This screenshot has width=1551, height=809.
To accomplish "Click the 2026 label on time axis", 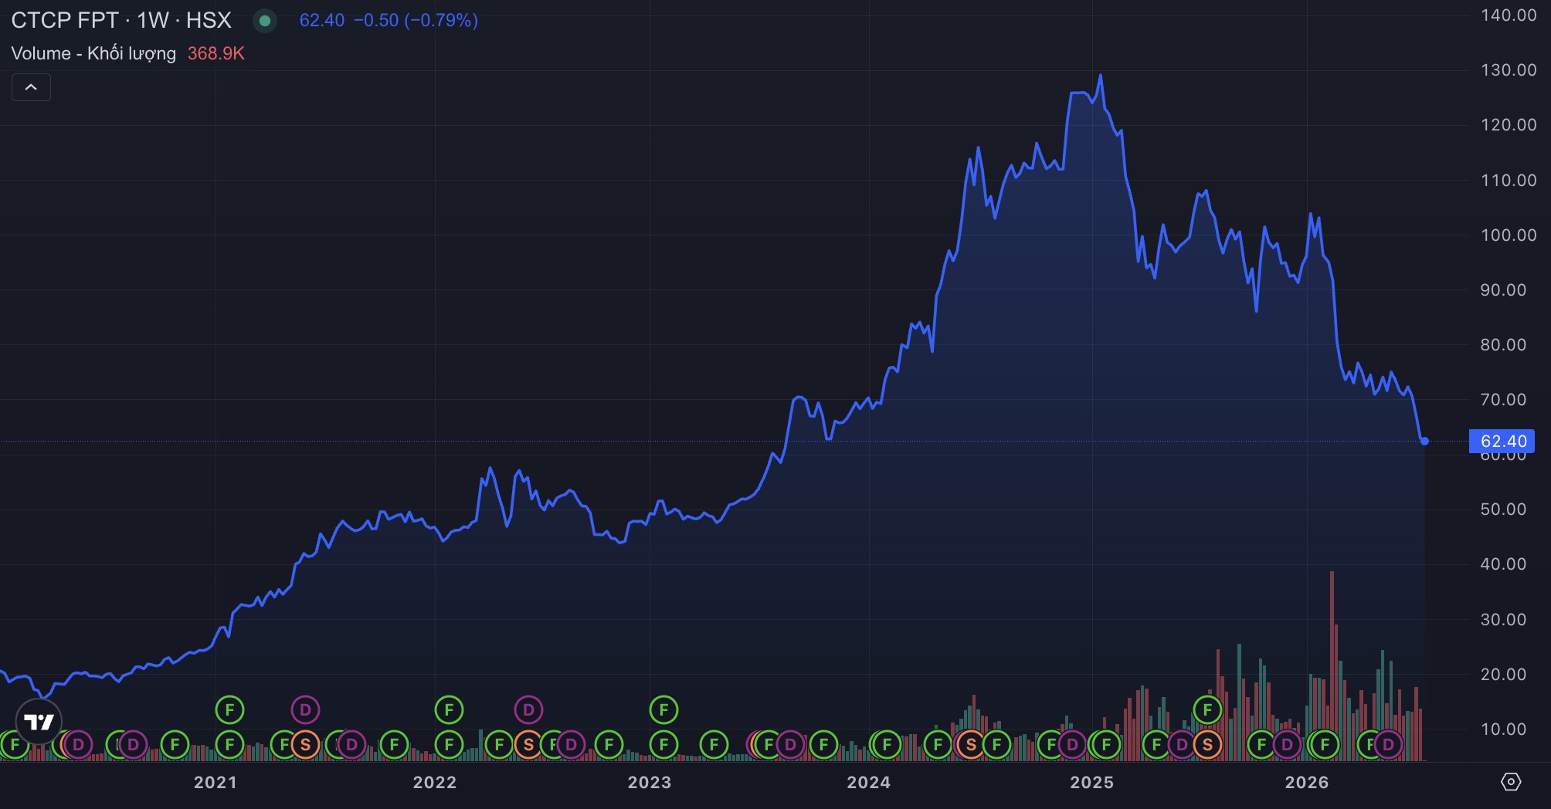I will click(x=1306, y=782).
